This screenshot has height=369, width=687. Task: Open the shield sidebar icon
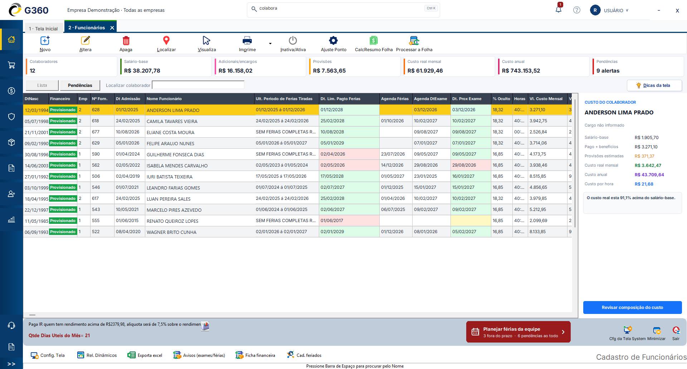point(11,117)
